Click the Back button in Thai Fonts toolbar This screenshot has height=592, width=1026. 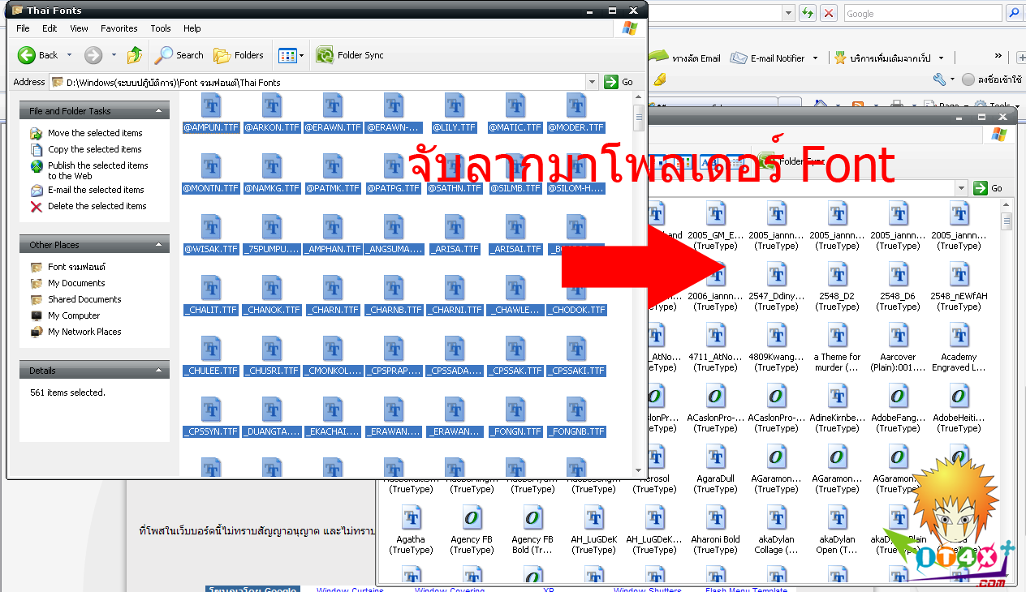point(38,55)
